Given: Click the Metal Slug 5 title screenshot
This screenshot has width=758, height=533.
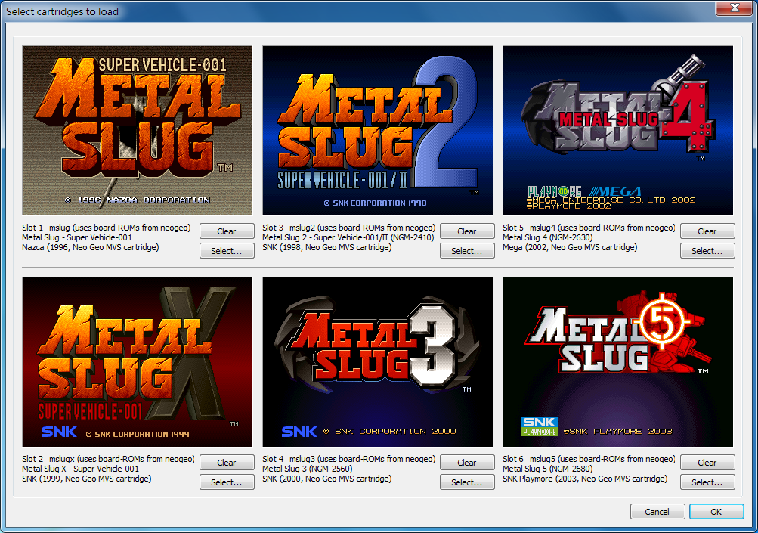Looking at the screenshot, I should click(617, 362).
